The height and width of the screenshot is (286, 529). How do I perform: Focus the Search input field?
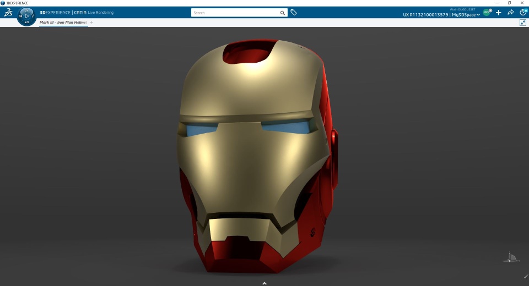tap(235, 13)
